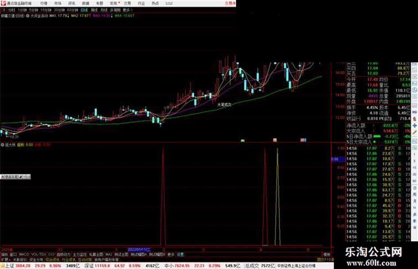Open the 行业资讯 tab
418x269 pixels.
[x=69, y=259]
